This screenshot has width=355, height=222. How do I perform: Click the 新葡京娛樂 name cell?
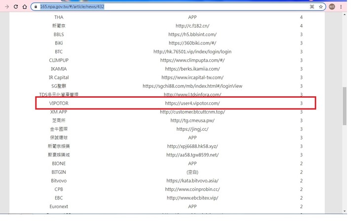(59, 147)
